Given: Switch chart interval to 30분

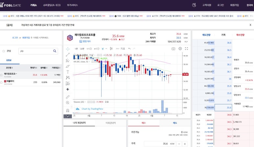Looking at the screenshot, I should click(x=82, y=49).
